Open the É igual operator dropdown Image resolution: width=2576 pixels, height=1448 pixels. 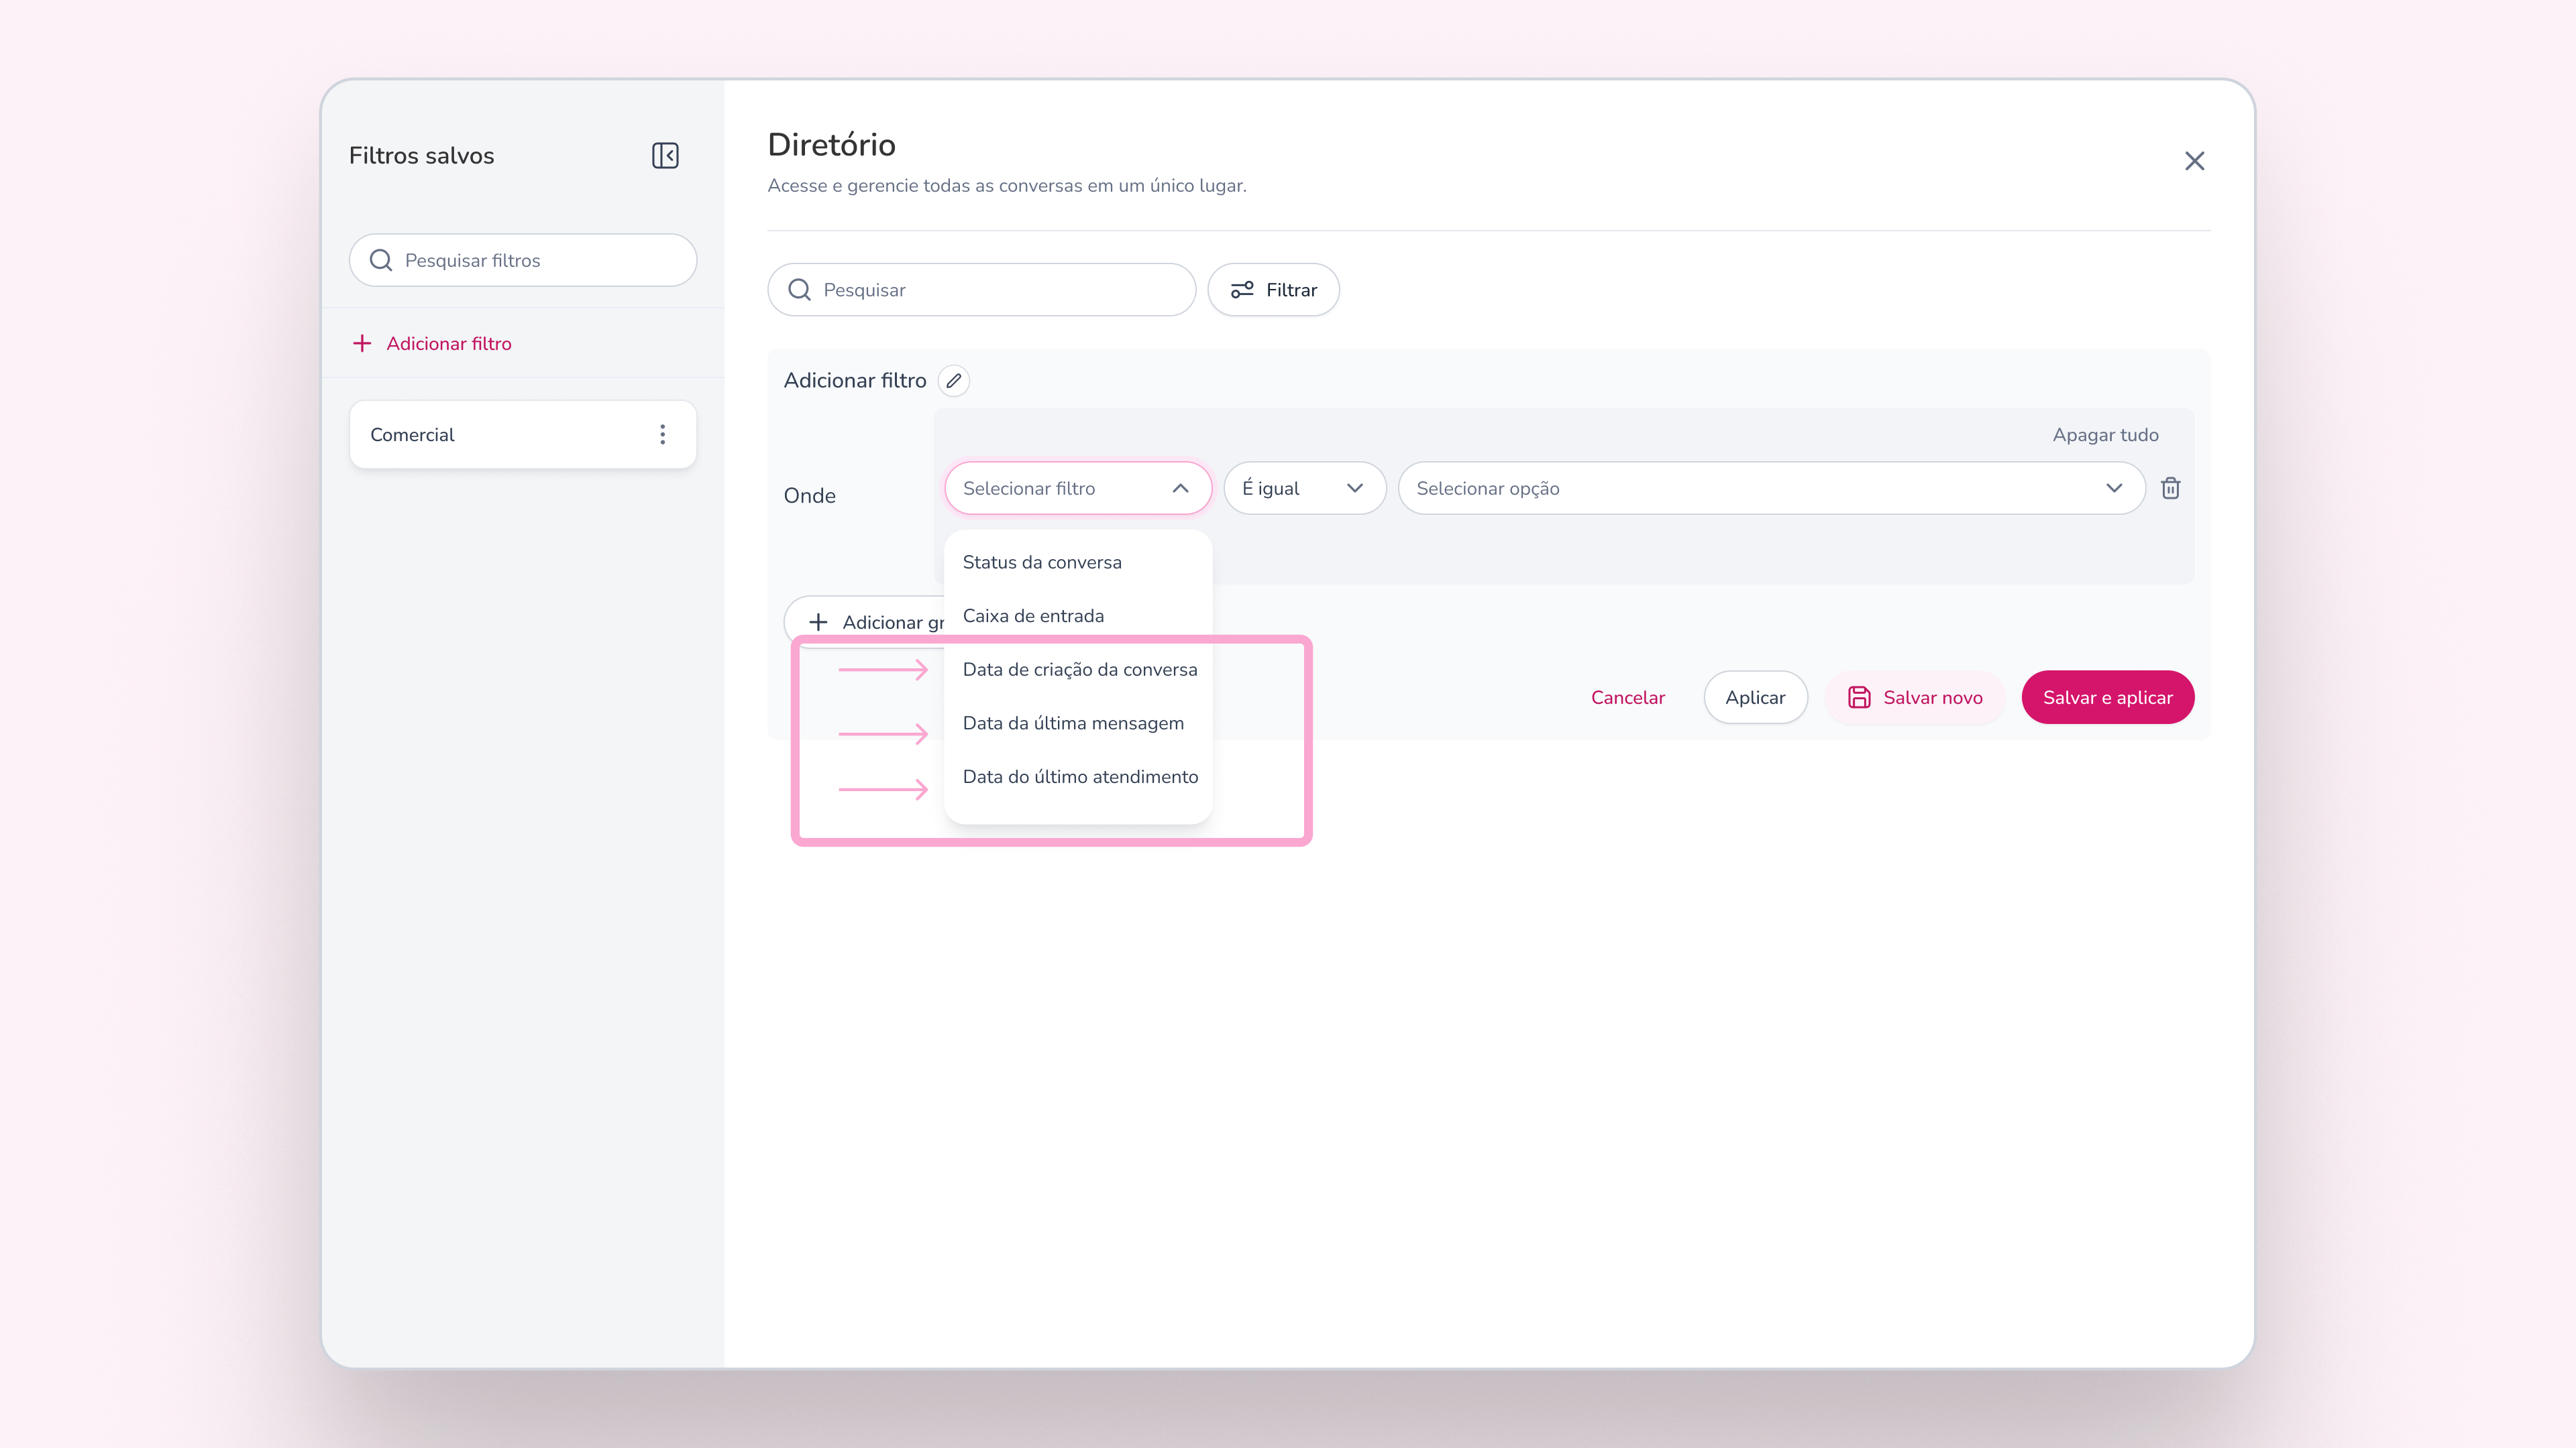(x=1304, y=489)
